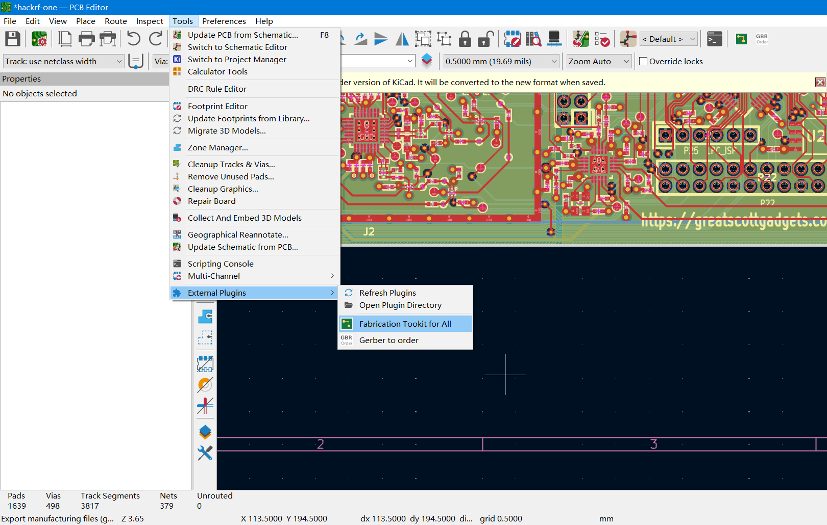Click the Undo arrow icon
Screen dimensions: 827x525
[134, 39]
